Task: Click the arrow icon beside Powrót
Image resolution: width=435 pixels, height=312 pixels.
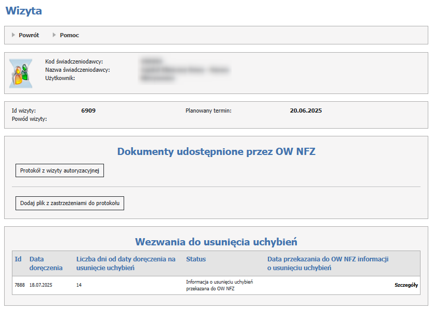Action: coord(13,35)
